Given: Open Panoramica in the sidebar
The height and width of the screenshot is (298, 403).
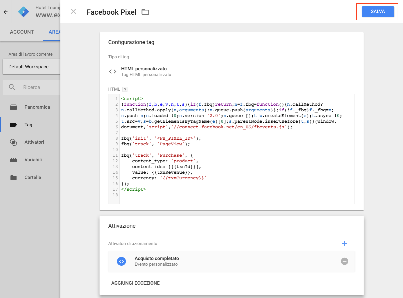Looking at the screenshot, I should click(37, 107).
